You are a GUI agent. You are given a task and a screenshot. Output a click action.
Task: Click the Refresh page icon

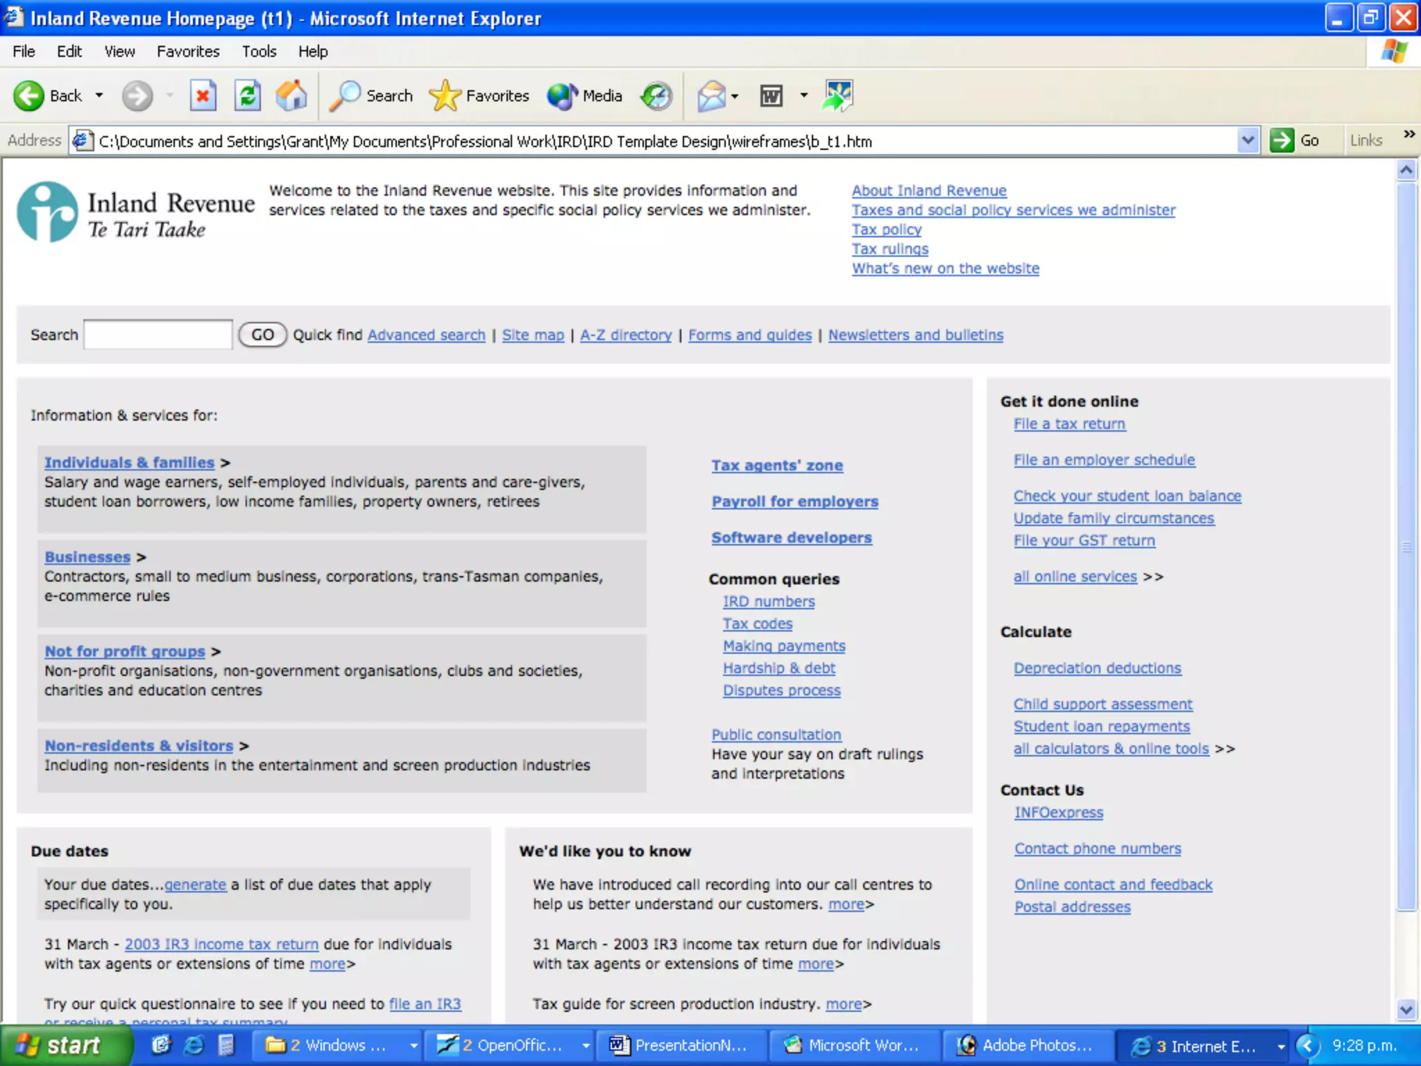click(x=247, y=96)
